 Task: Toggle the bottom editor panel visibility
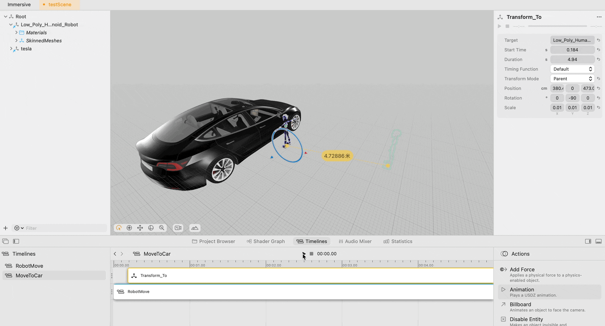(598, 241)
